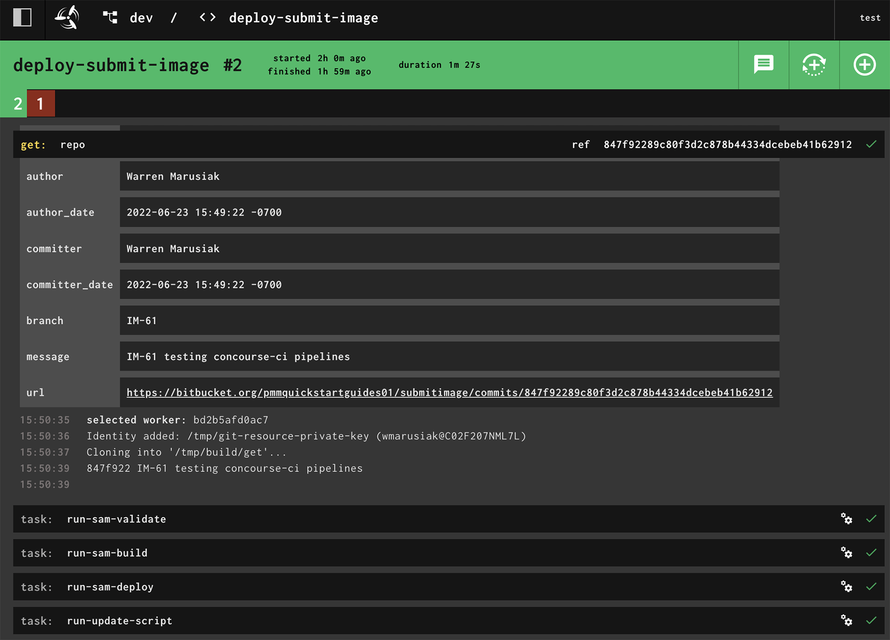Switch to build number 2 tab

tap(17, 103)
